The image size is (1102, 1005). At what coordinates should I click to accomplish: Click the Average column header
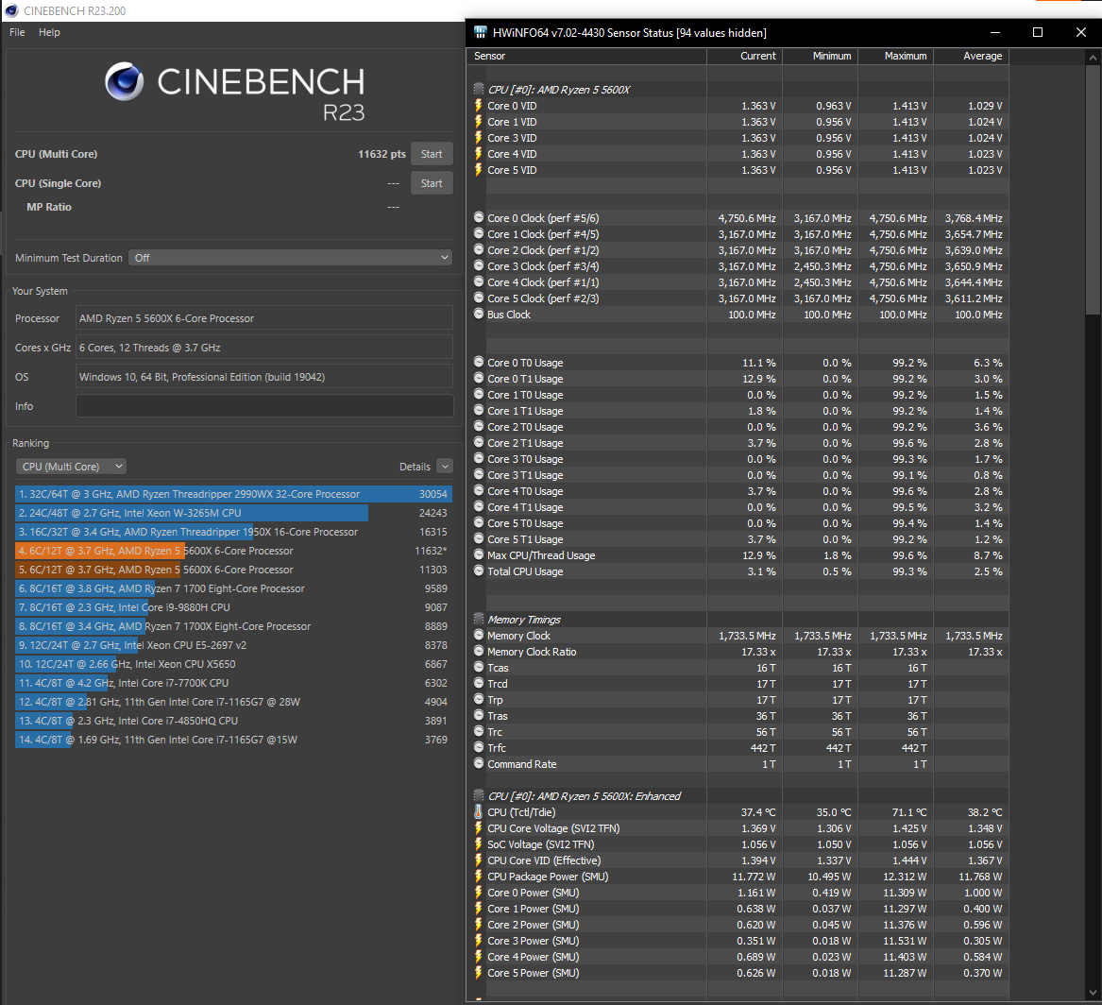point(972,57)
